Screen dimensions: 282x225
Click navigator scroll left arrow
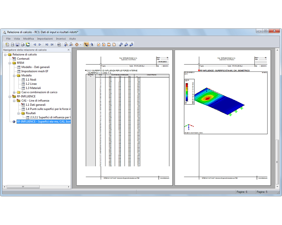tap(5, 187)
